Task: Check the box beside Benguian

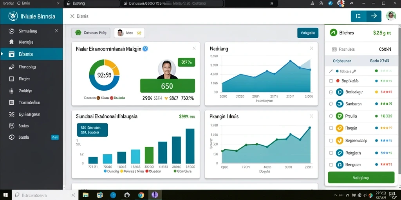Action: [x=331, y=164]
